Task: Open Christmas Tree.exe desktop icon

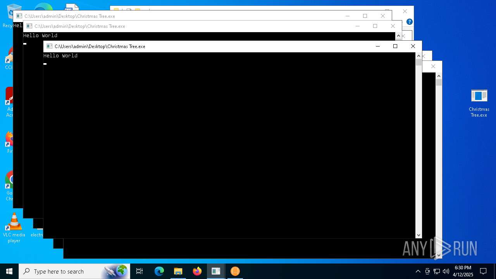Action: pos(479,103)
